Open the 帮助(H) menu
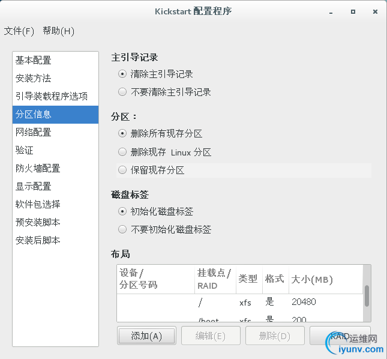This screenshot has width=387, height=359. coord(58,31)
